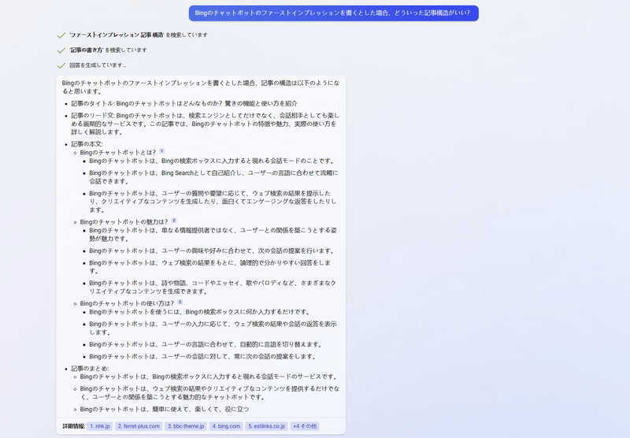Open the 1. nhk.jp source link
Viewport: 630px width, 438px height.
coord(100,426)
